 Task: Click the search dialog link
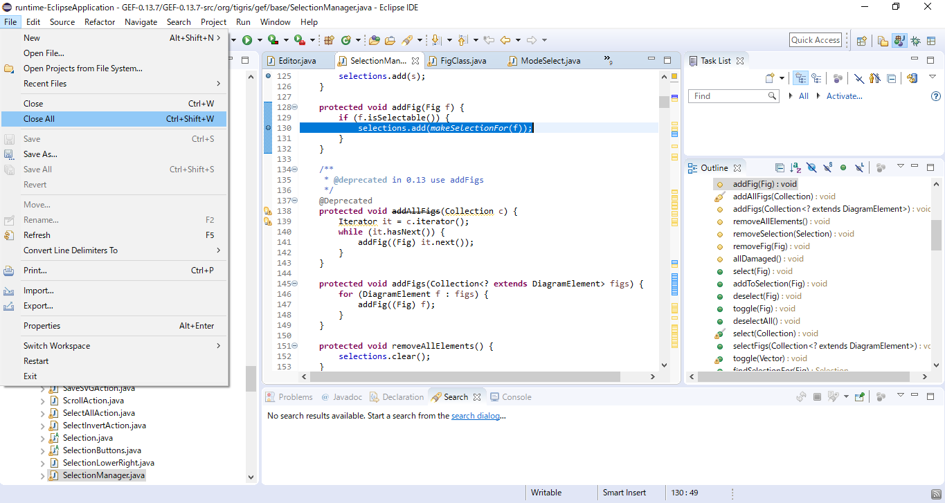475,416
